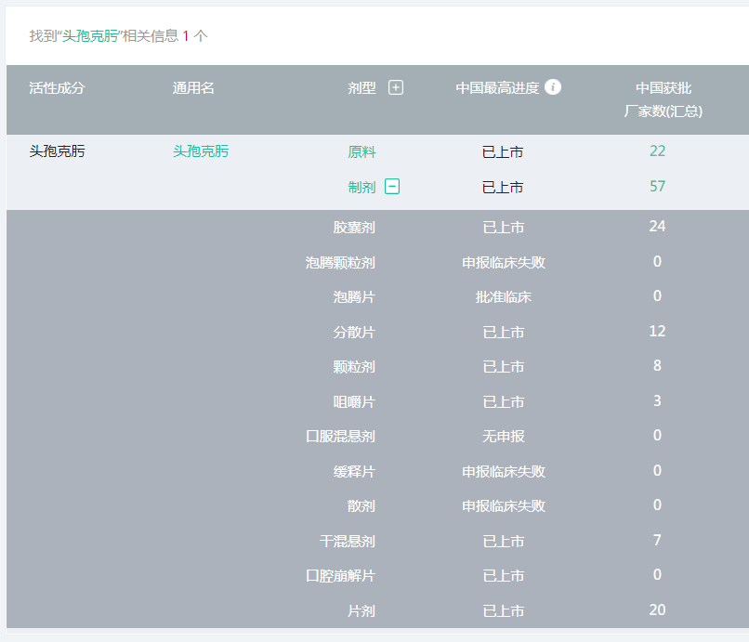749x642 pixels.
Task: Click the 通用名 column header
Action: click(193, 88)
